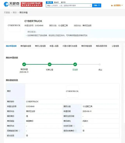Go to 天眼查 breadcrumb home link

tap(7, 13)
